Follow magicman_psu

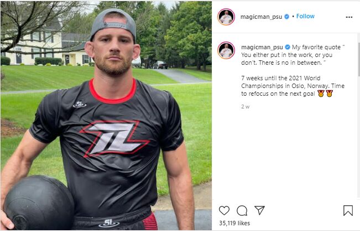[305, 16]
